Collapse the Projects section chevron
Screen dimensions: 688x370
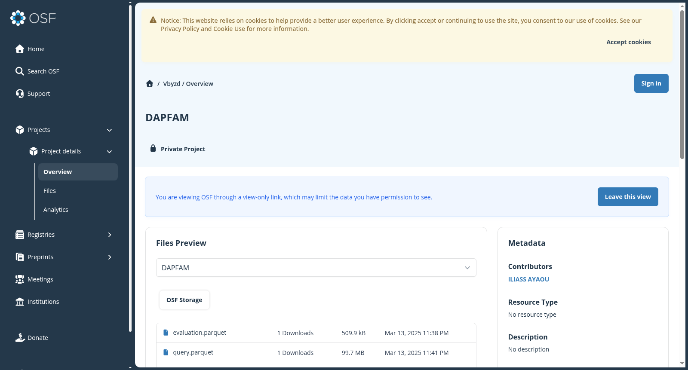click(x=109, y=130)
